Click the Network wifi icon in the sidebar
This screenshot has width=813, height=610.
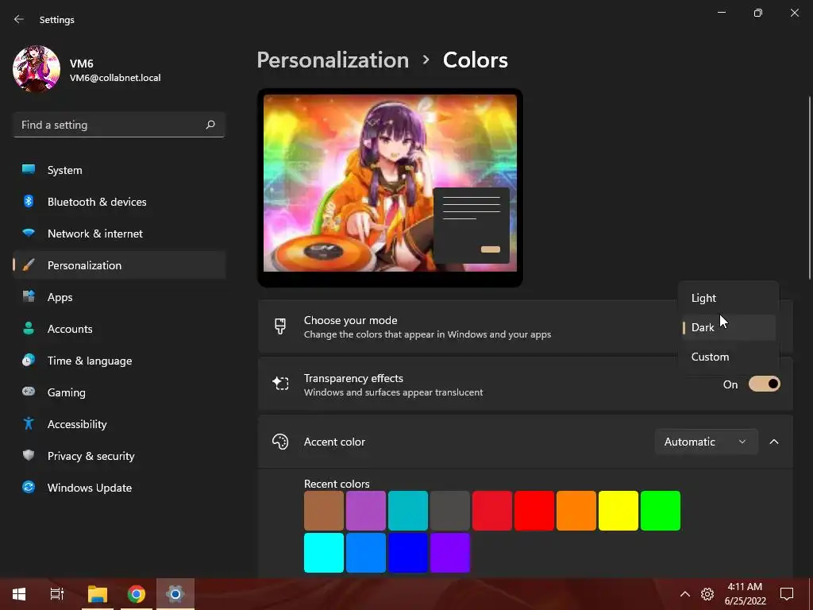29,233
